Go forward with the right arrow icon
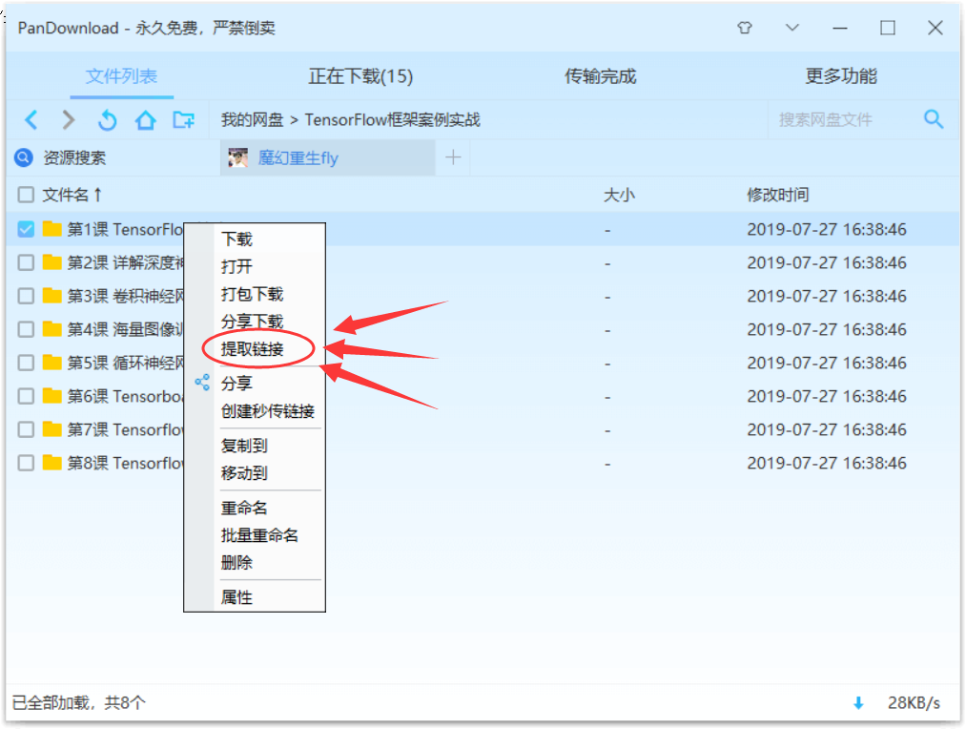The image size is (966, 729). click(69, 119)
